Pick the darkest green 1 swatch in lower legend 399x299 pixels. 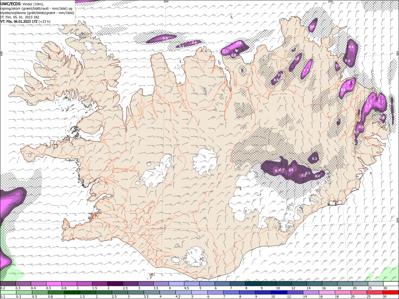72,292
